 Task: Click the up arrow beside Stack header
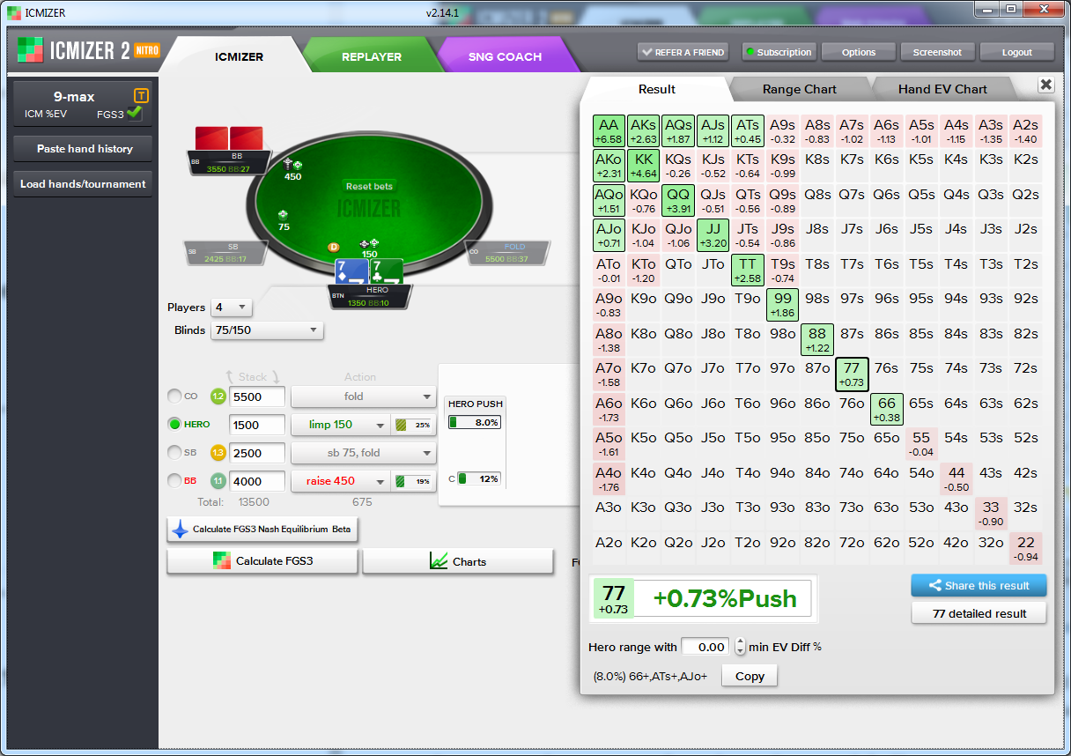(231, 376)
